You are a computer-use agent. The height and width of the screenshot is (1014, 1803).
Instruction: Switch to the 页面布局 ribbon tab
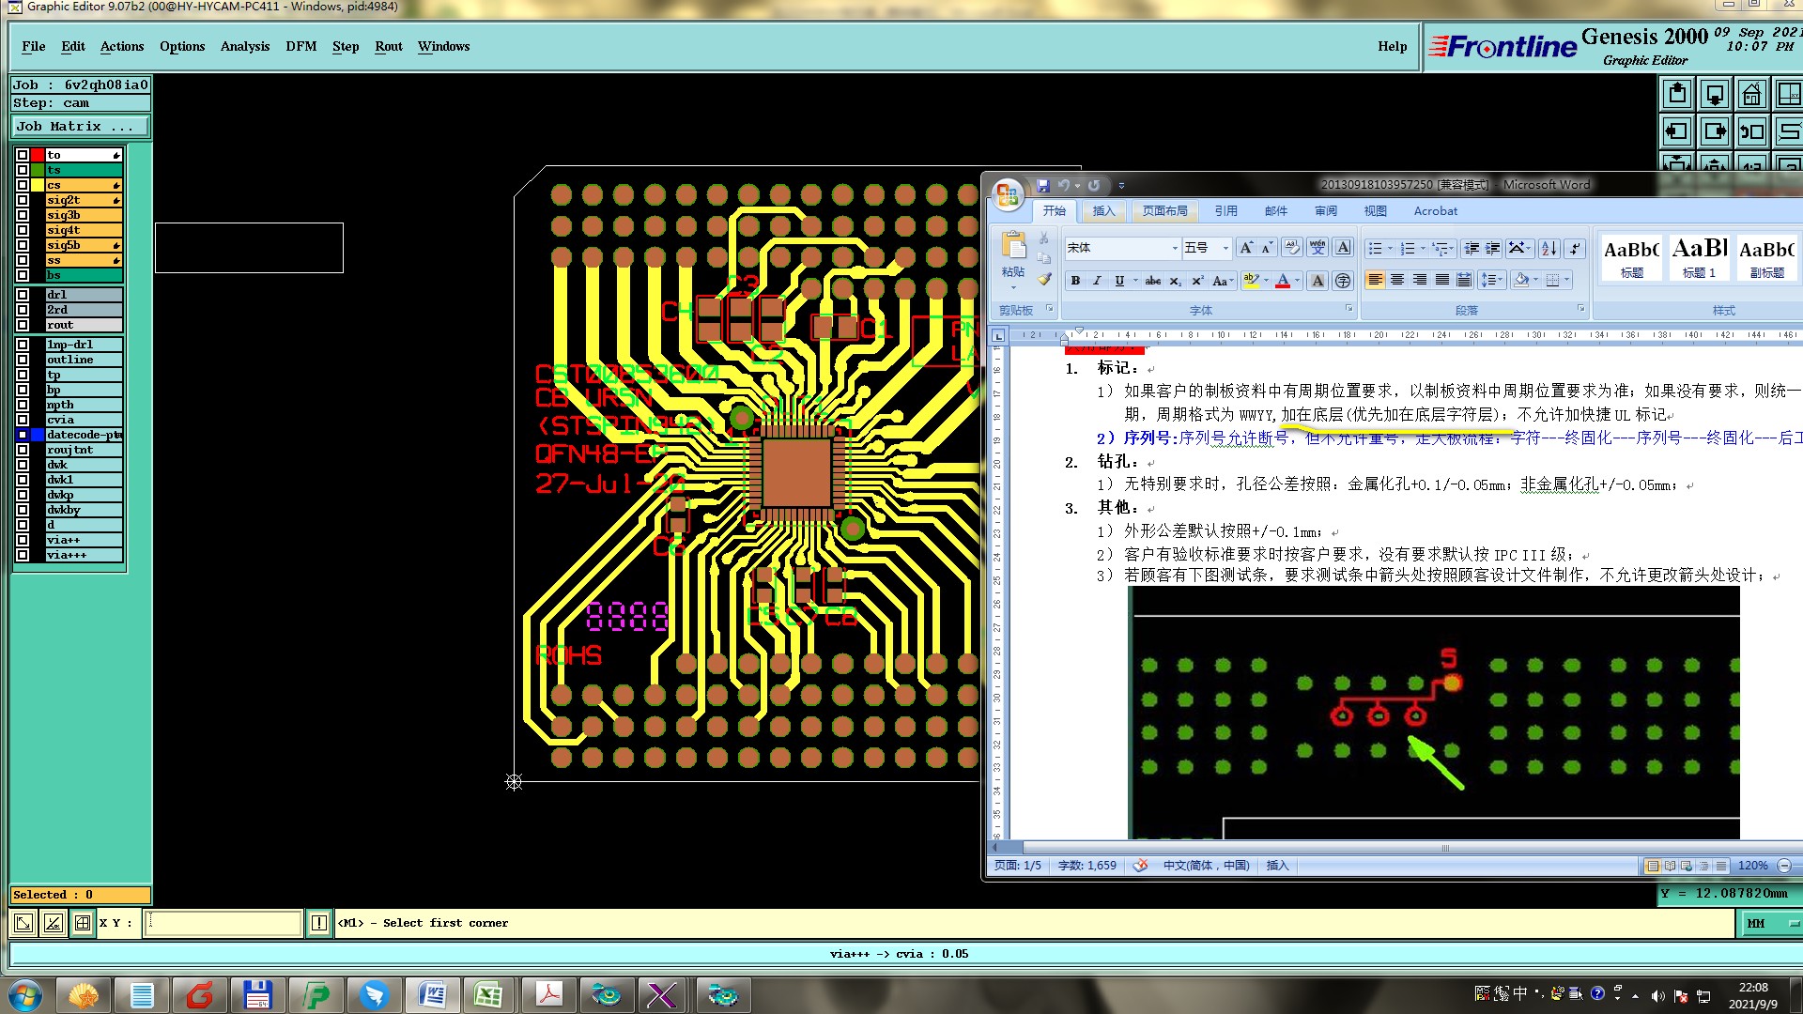pos(1164,211)
